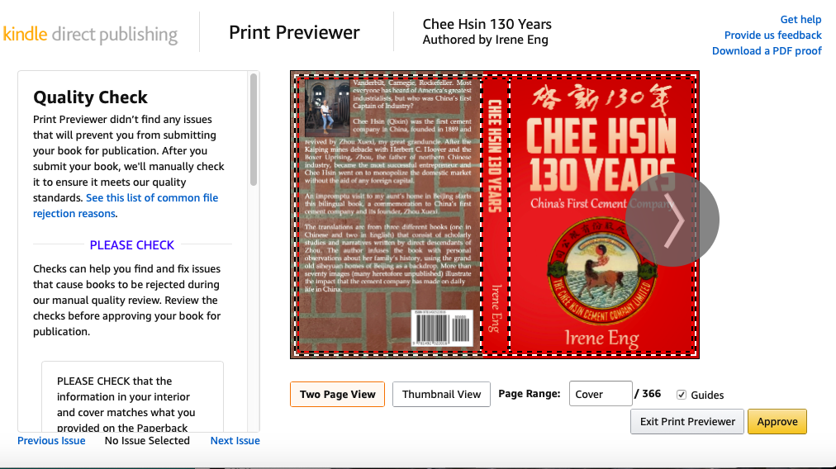Toggle the Guides checkbox
836x469 pixels.
pyautogui.click(x=682, y=395)
